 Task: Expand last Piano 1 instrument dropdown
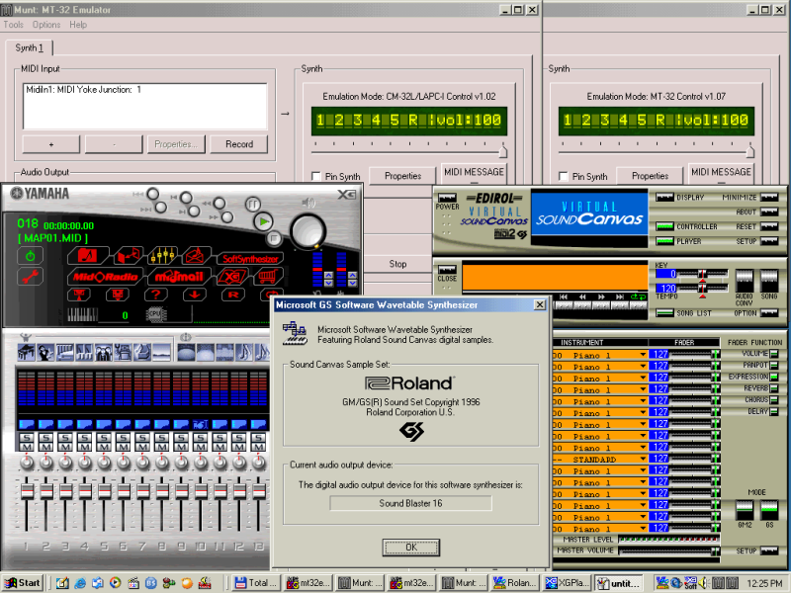pyautogui.click(x=643, y=529)
